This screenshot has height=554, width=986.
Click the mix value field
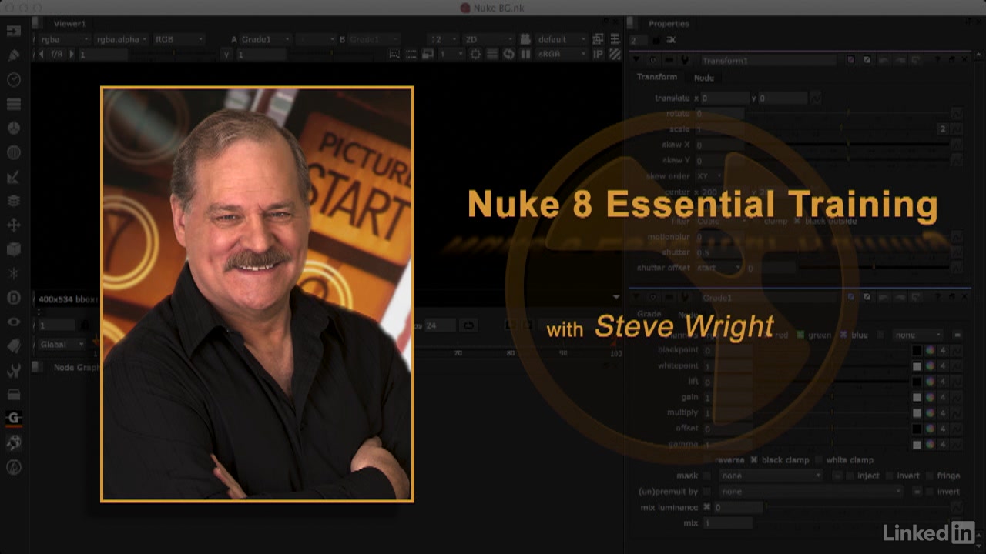click(x=728, y=523)
